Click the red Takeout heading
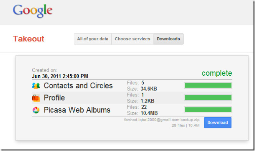The image size is (255, 151). tap(29, 39)
